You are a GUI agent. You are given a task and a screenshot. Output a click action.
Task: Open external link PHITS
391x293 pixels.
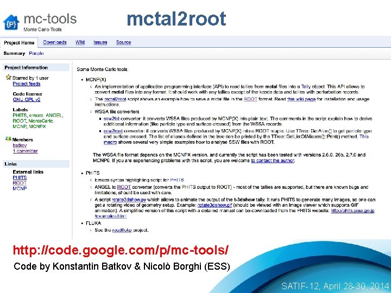click(20, 177)
